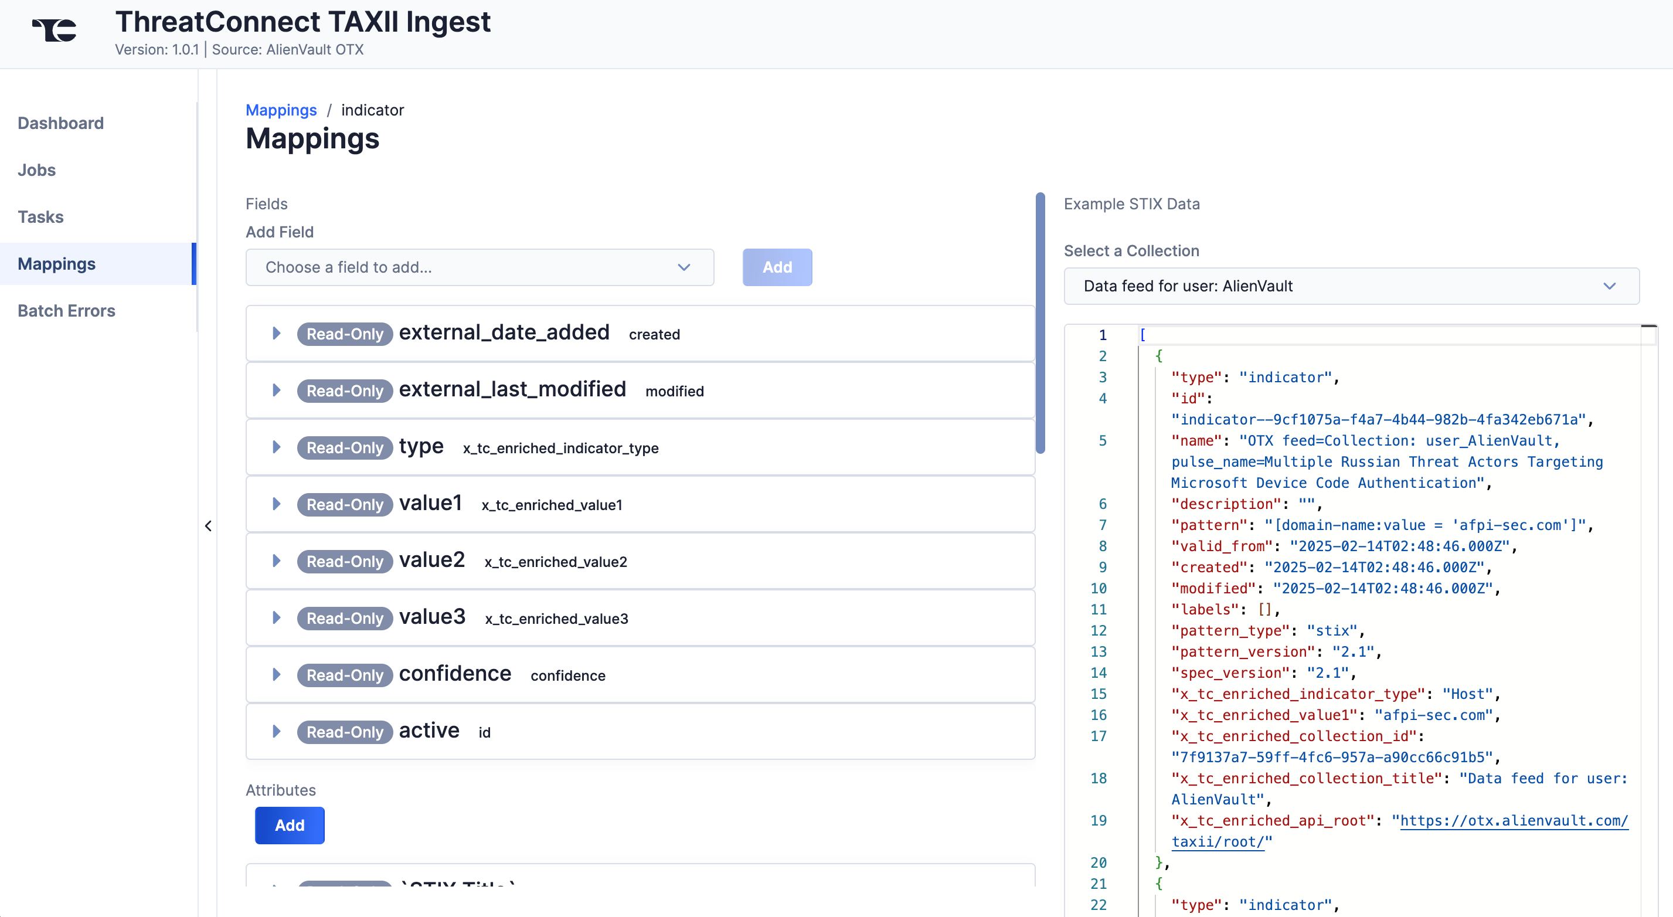Screen dimensions: 1673x917
Task: Expand the active field details
Action: coord(277,731)
